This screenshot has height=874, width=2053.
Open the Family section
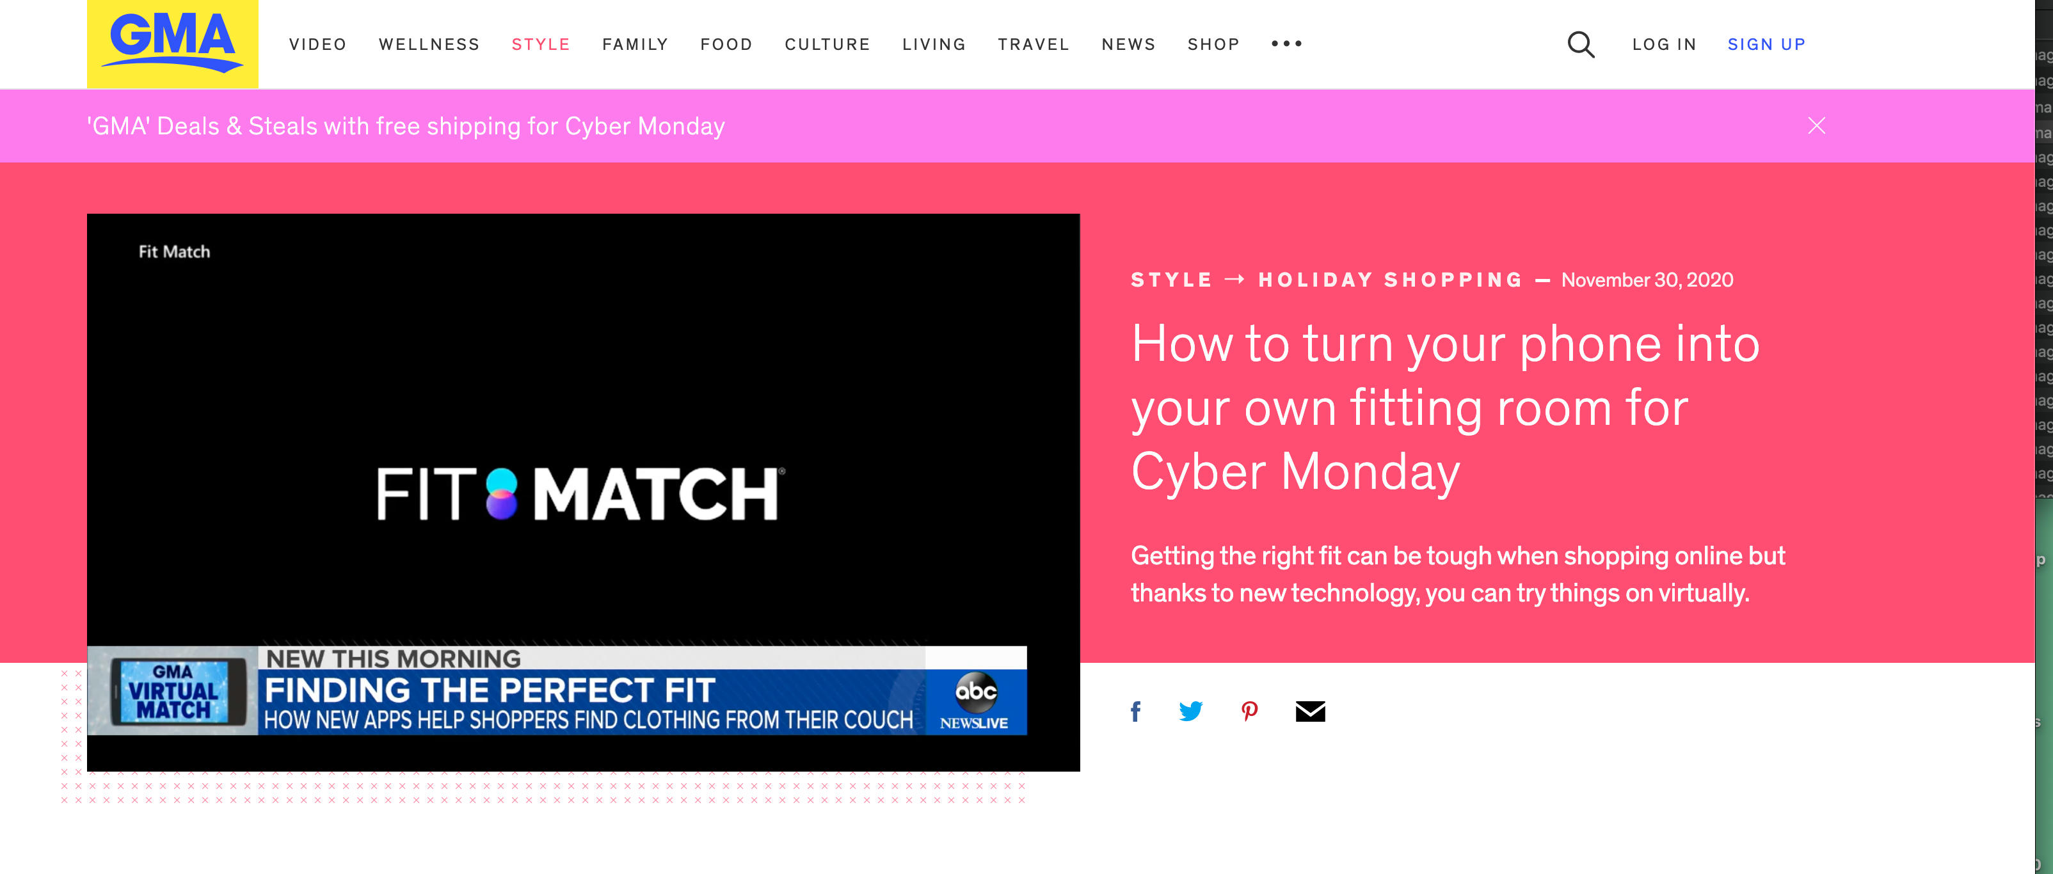pos(635,45)
